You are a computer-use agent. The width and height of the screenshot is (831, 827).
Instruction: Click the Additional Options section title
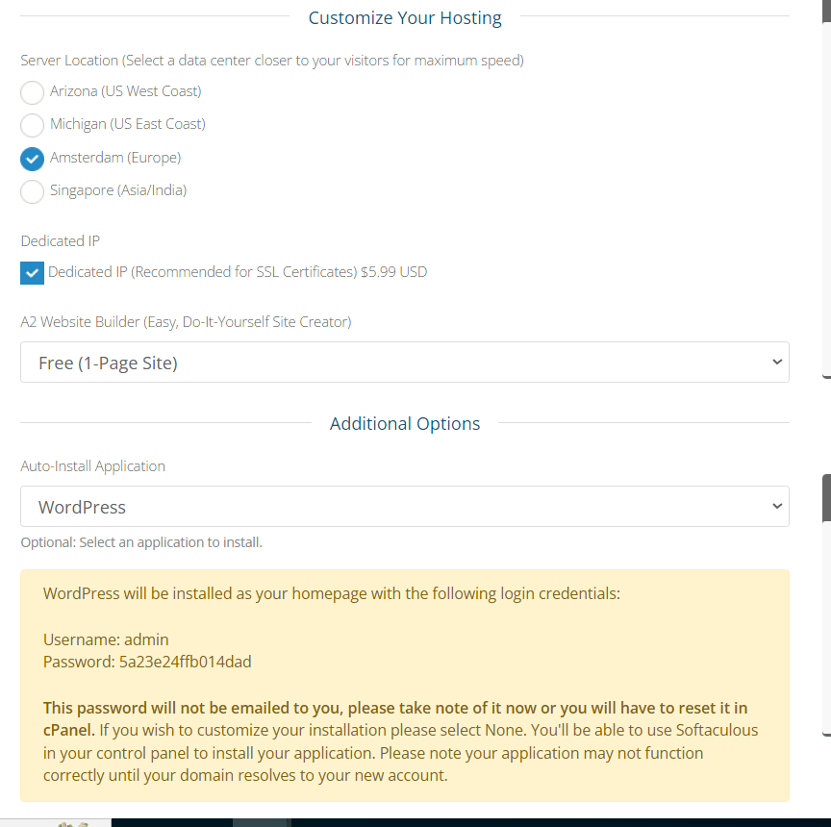404,423
